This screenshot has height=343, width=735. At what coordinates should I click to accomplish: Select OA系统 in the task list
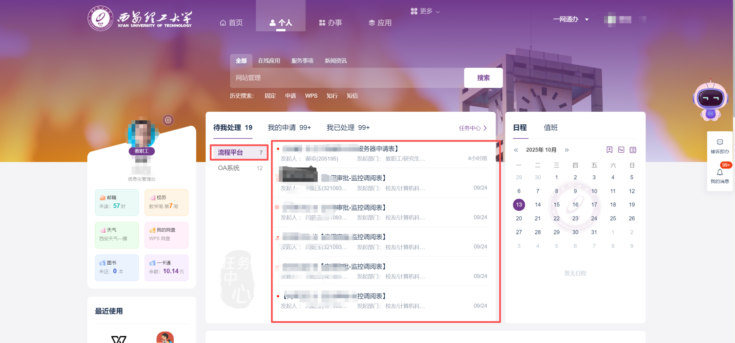point(239,168)
